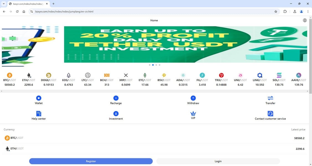Viewport: 312px width, 166px height.
Task: Open Chrome three-dot menu
Action: click(x=308, y=12)
